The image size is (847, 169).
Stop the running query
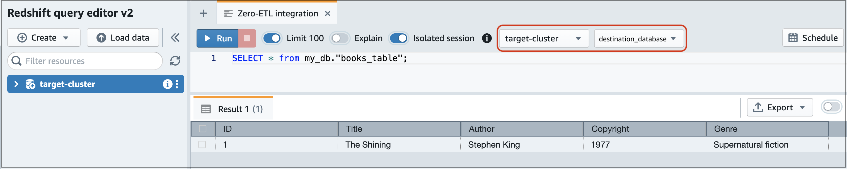247,38
